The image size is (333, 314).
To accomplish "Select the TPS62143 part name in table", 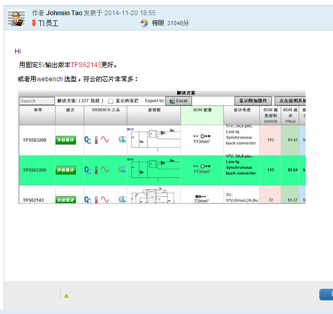I will tap(34, 200).
